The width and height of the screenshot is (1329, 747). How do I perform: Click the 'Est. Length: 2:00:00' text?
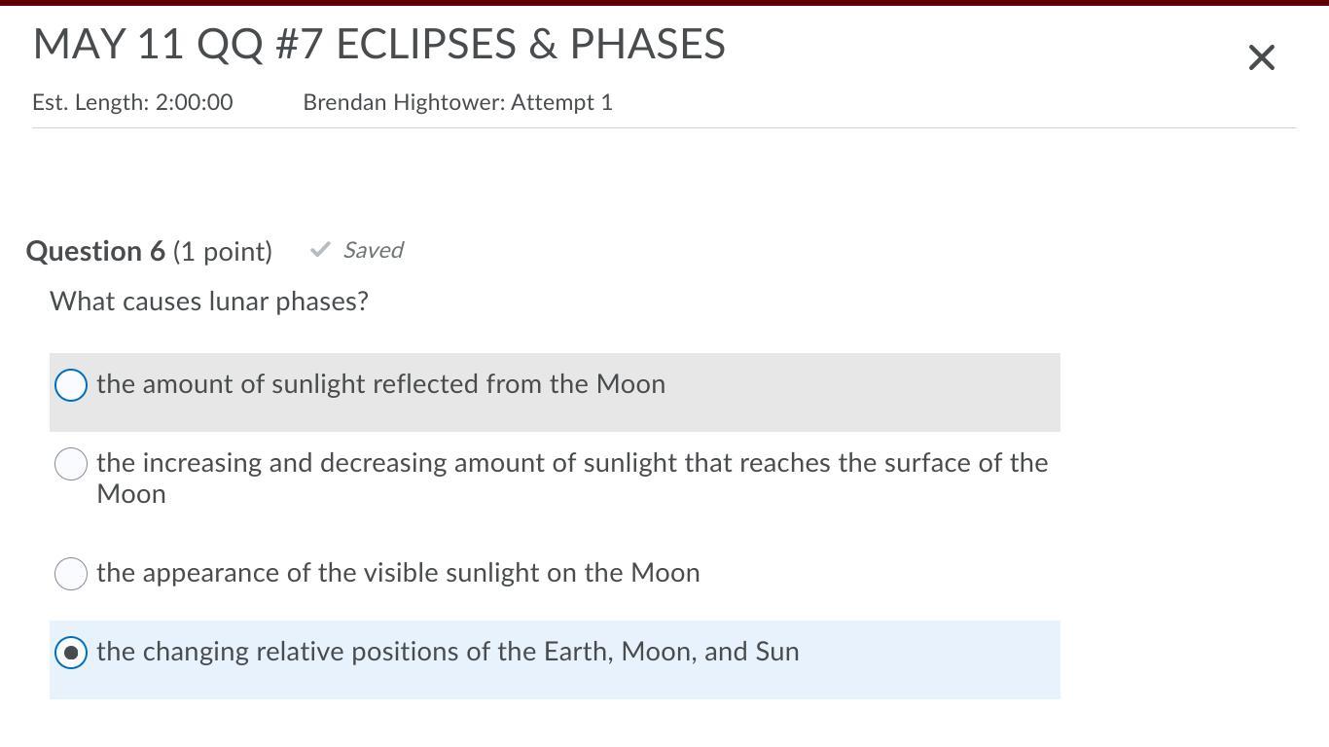[x=132, y=102]
